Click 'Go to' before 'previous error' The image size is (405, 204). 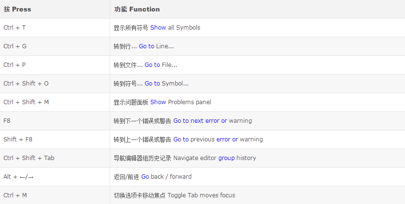click(181, 140)
